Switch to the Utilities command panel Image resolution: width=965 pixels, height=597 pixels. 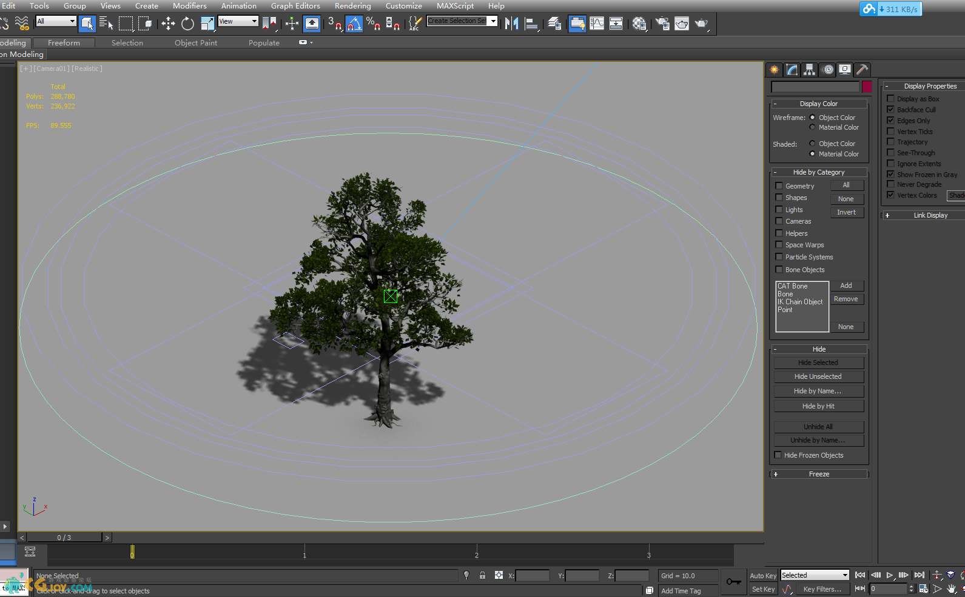coord(862,70)
